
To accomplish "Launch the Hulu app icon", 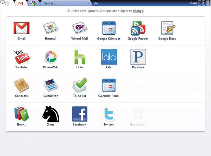I will tap(80, 57).
